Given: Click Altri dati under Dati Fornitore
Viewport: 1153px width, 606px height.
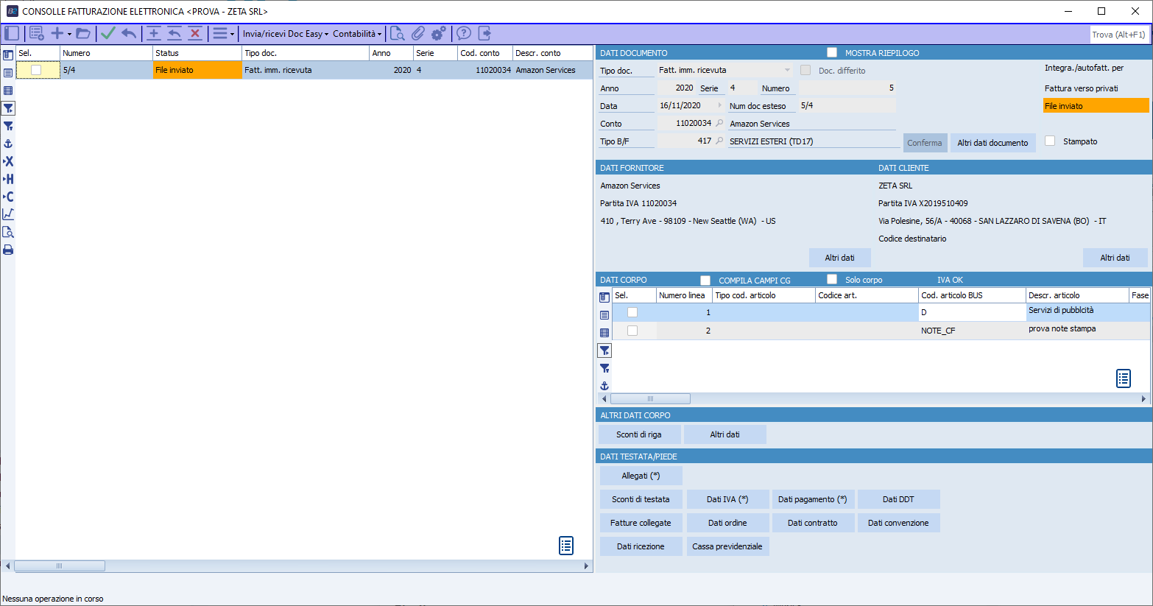Looking at the screenshot, I should coord(839,258).
